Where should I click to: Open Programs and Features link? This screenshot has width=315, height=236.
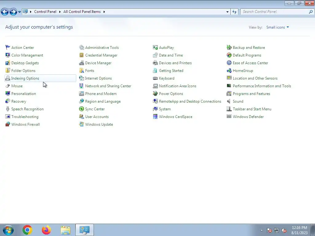coord(251,93)
